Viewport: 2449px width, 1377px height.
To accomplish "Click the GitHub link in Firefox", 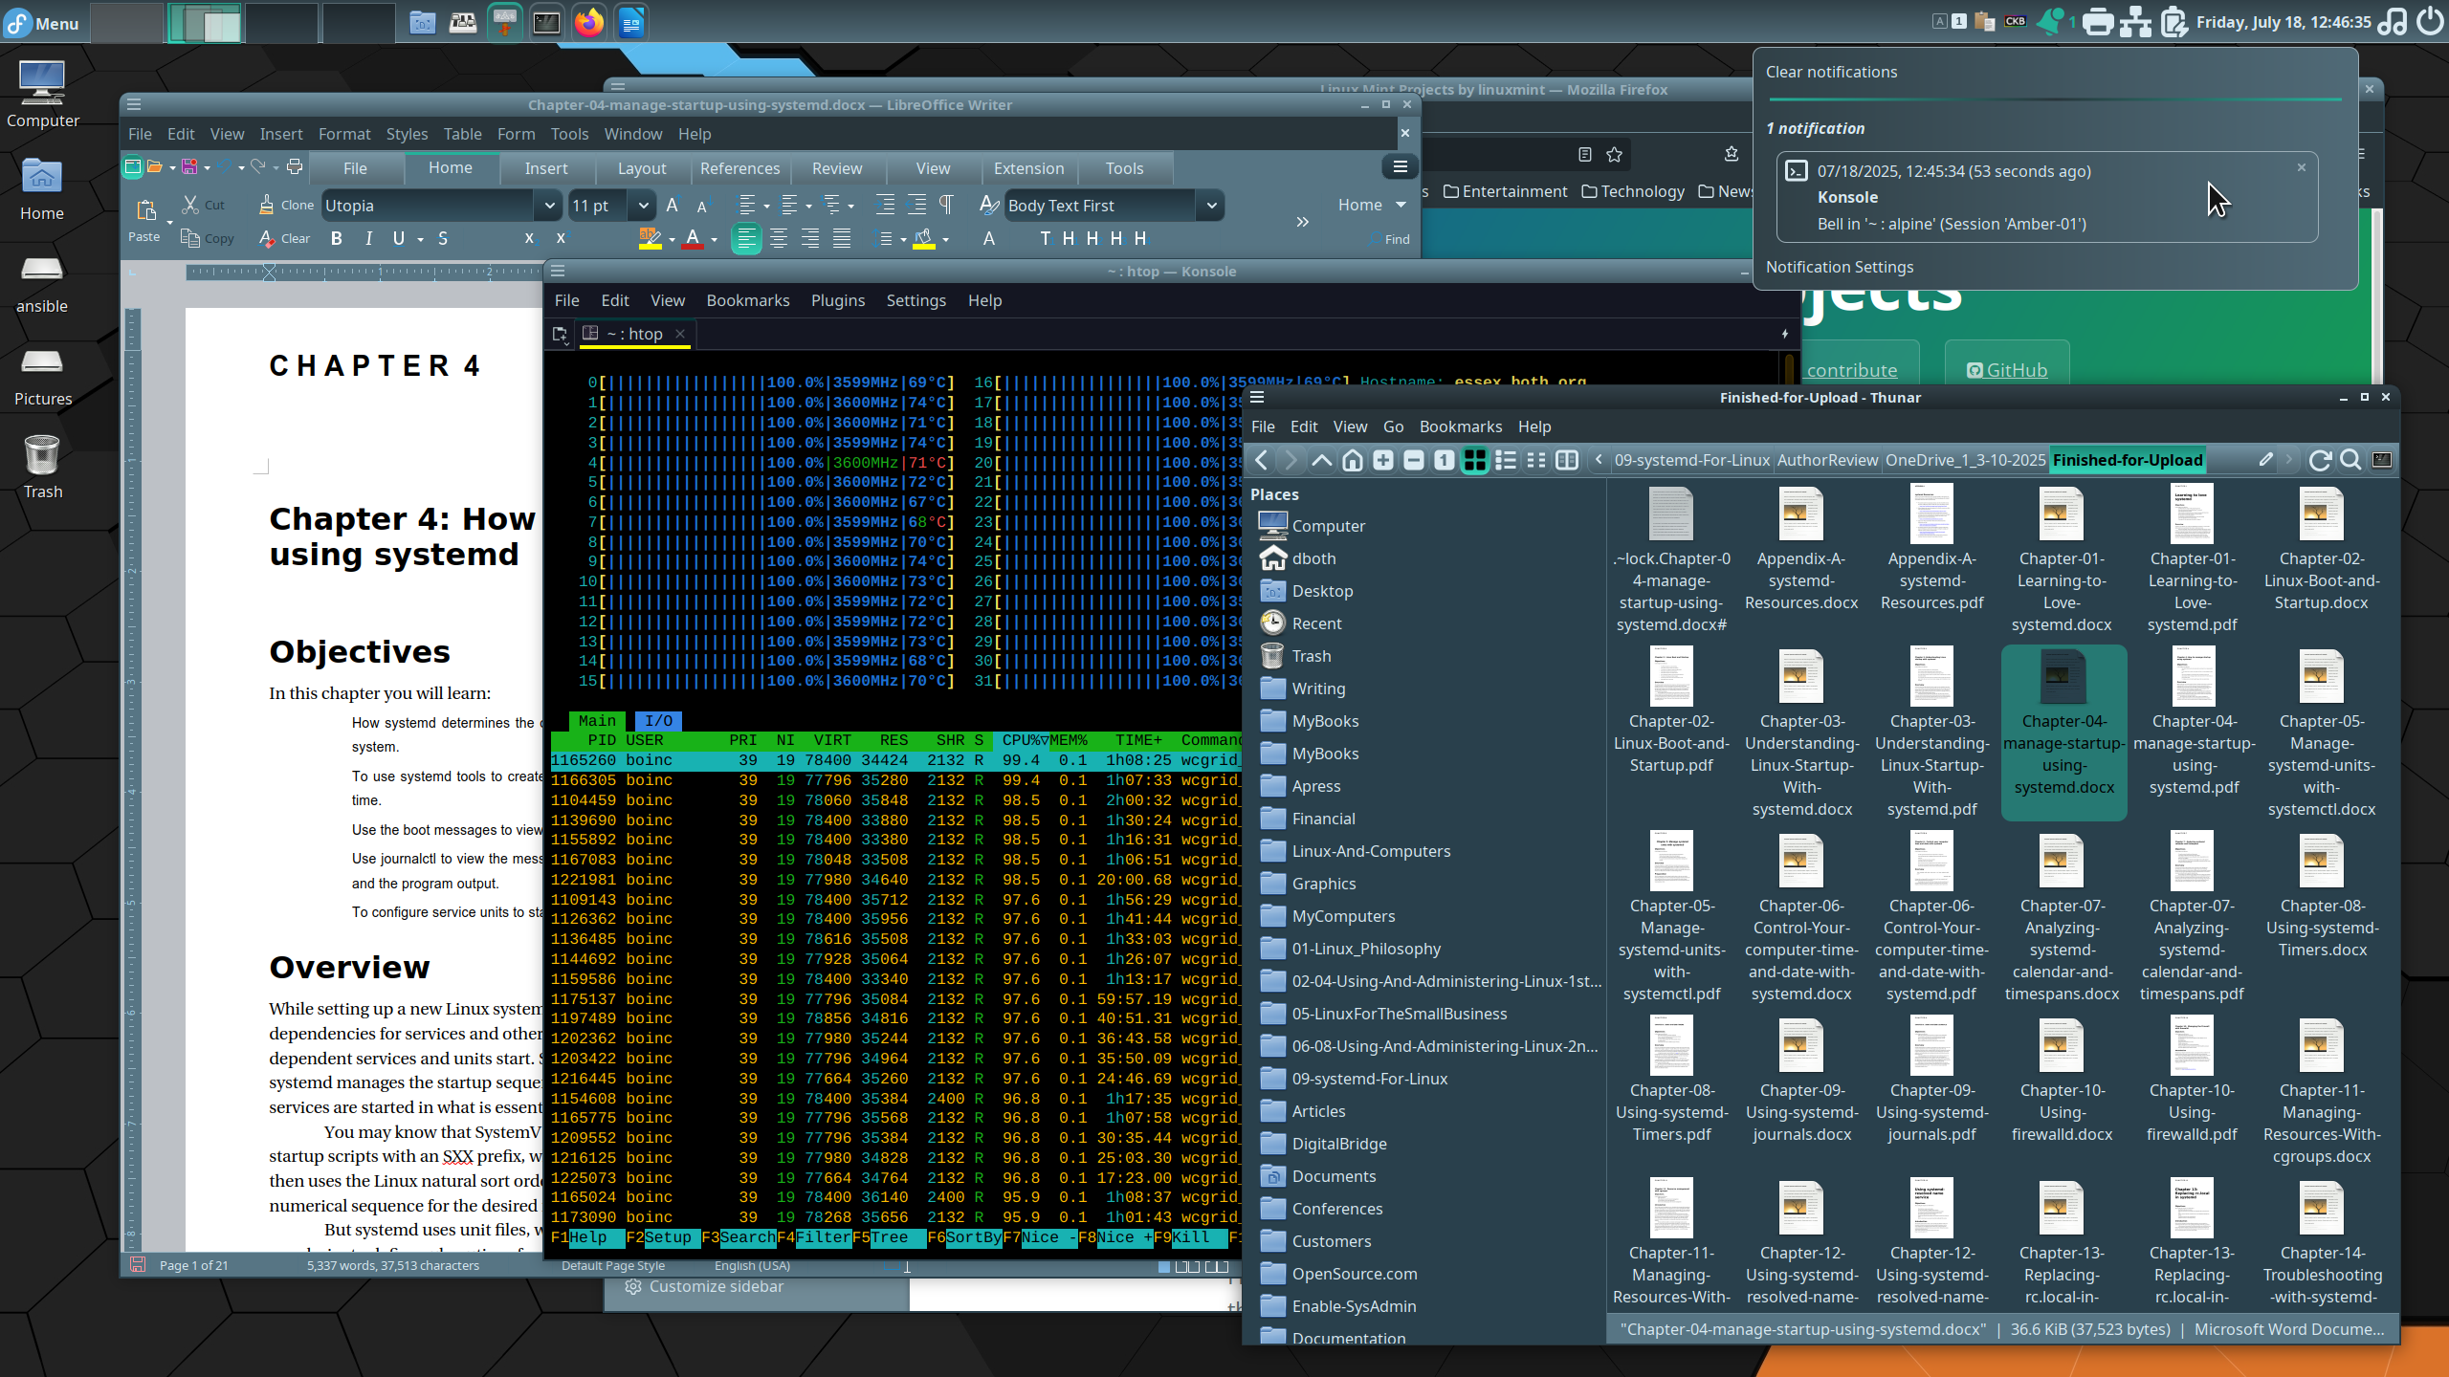I will [2007, 370].
